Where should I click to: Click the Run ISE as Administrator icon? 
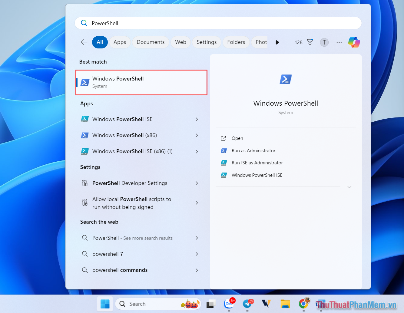click(224, 163)
